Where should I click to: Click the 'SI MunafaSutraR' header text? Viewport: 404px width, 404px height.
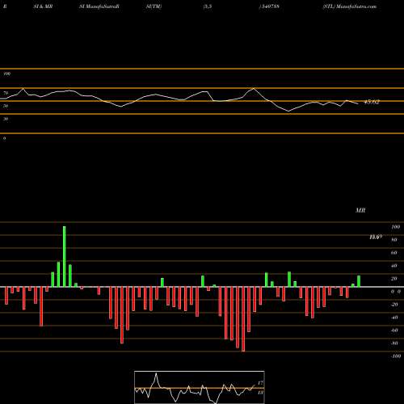(x=99, y=6)
